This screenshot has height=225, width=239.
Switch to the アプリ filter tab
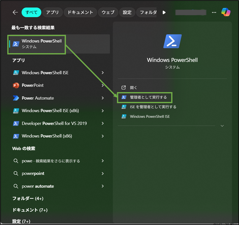tap(52, 12)
